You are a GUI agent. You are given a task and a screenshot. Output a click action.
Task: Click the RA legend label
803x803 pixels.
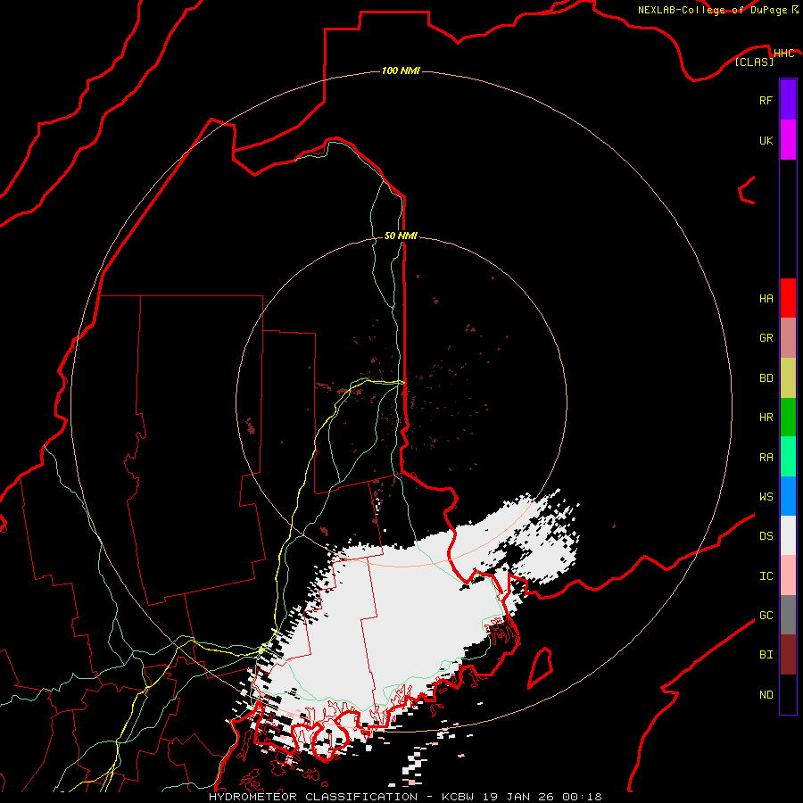[x=766, y=458]
